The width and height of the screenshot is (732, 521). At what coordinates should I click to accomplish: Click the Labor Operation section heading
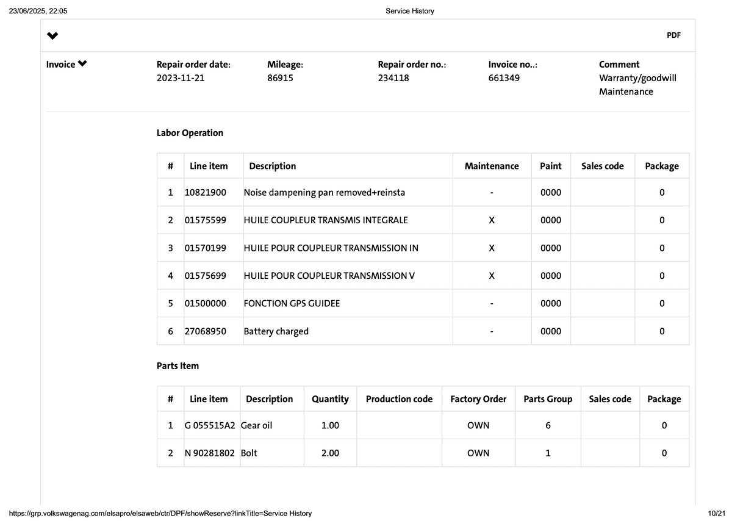[x=190, y=133]
